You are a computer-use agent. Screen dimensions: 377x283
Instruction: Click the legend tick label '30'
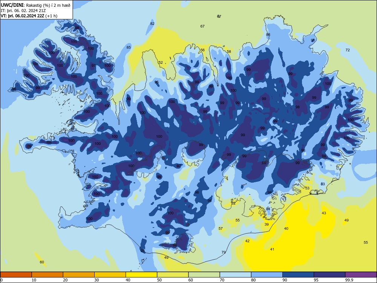coord(97,280)
